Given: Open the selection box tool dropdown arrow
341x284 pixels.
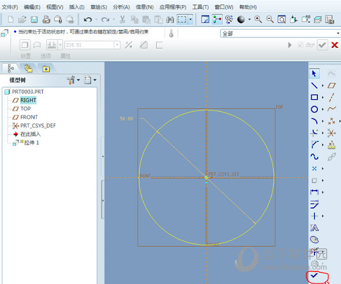Looking at the screenshot, I should pos(191,20).
